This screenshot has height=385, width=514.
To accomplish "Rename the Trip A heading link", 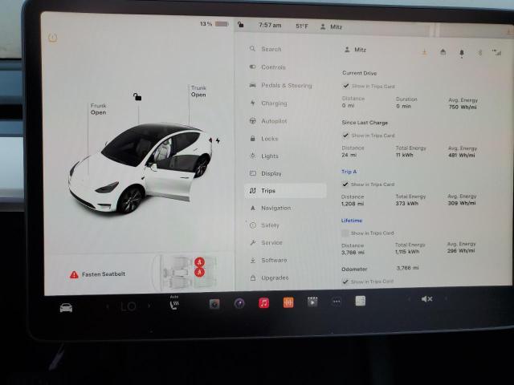I will [349, 172].
